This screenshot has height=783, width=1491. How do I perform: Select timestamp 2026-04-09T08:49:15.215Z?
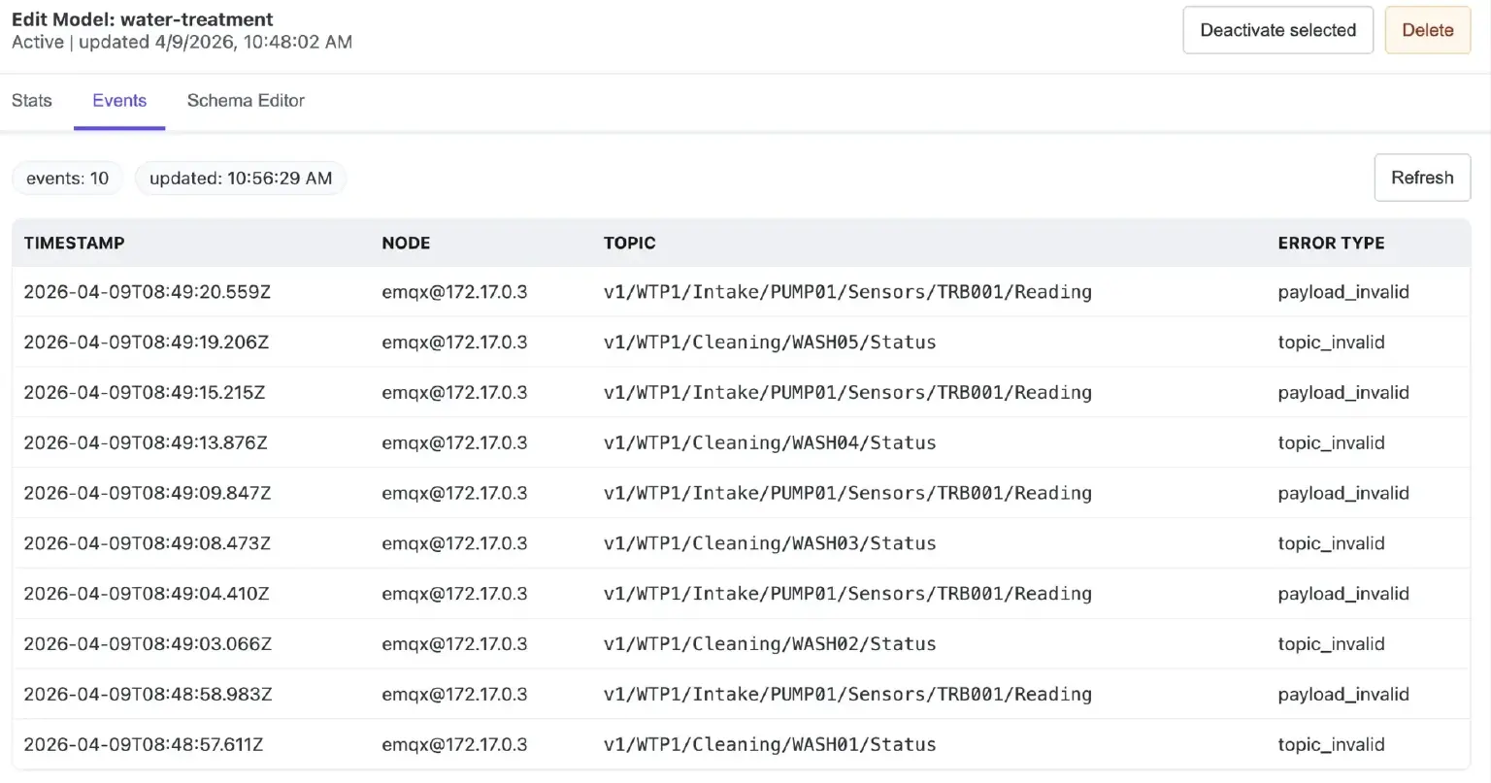point(145,393)
